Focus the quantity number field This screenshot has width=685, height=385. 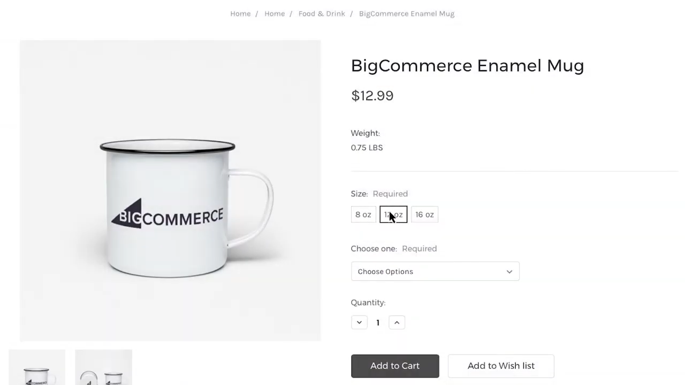(x=378, y=322)
